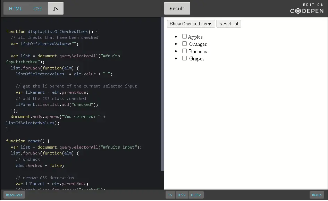The height and width of the screenshot is (201, 328).
Task: Click the Apples label text
Action: coord(195,37)
